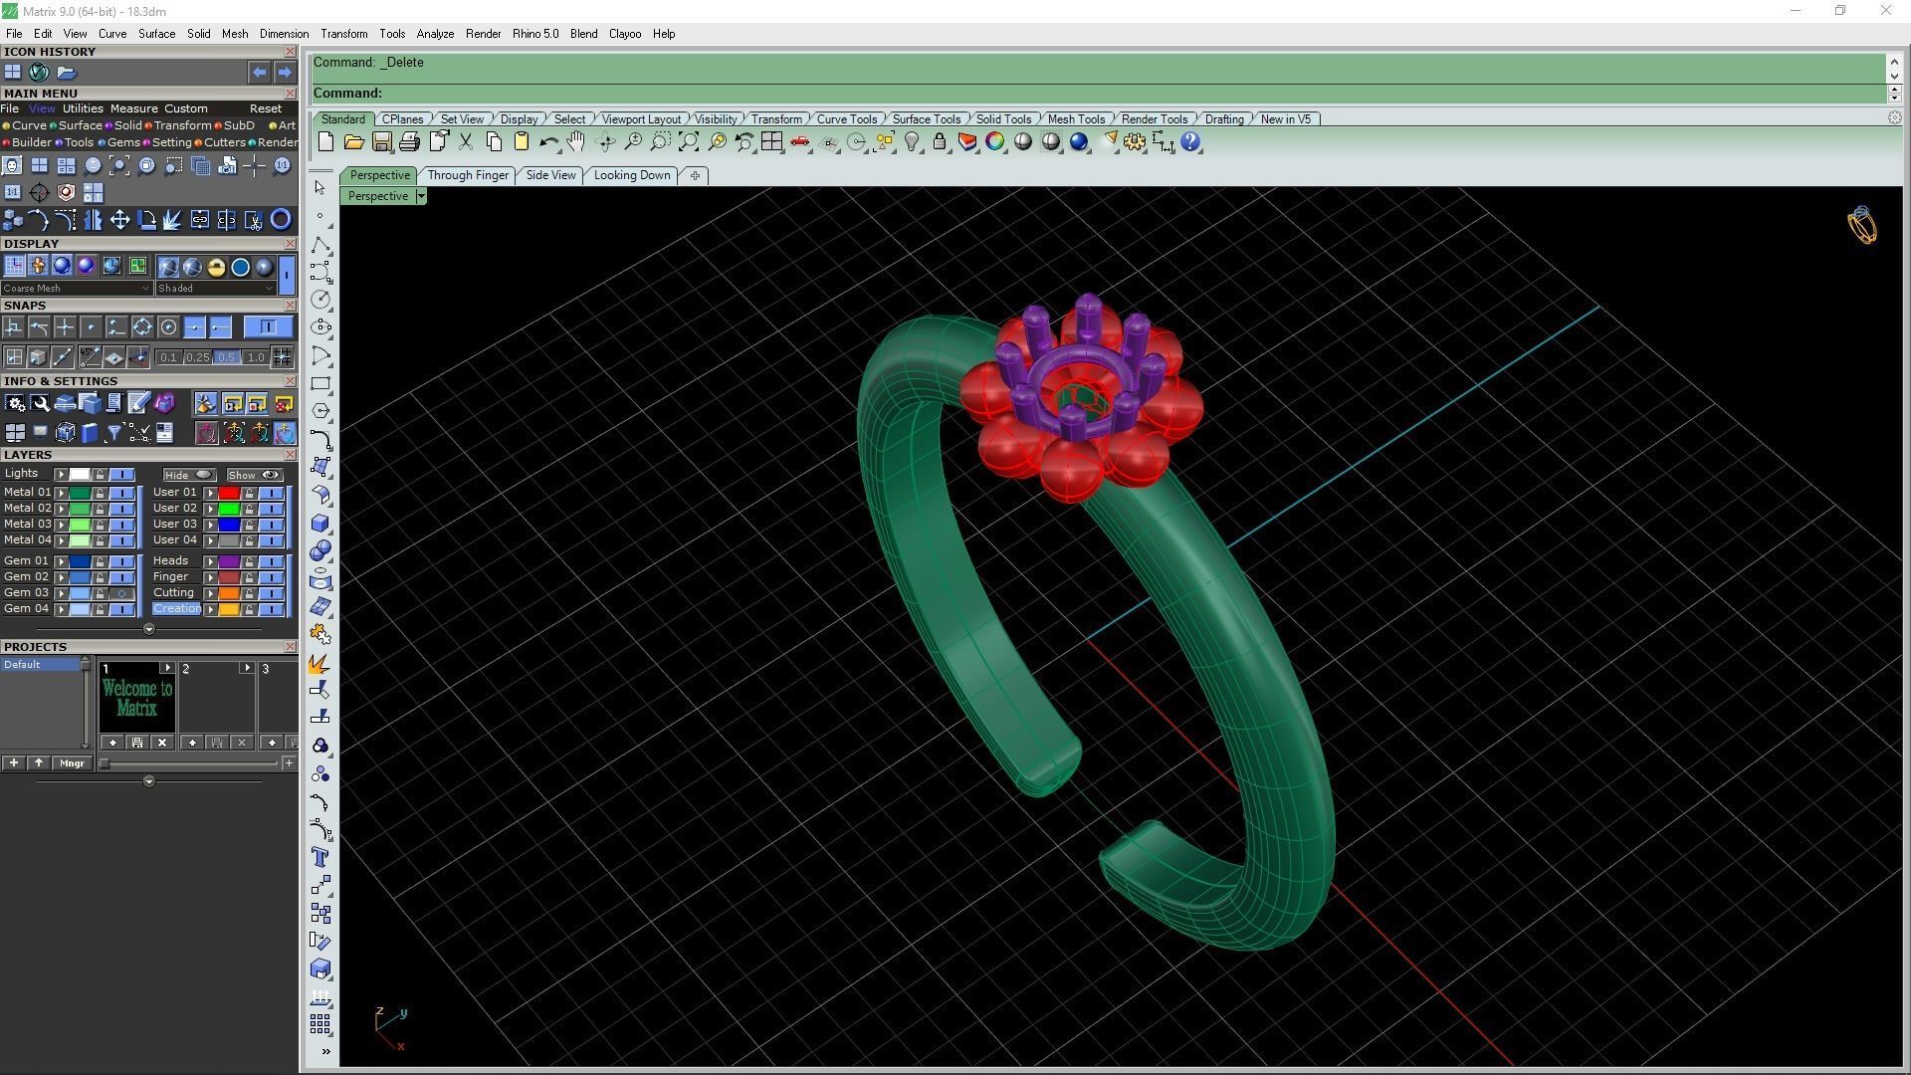Switch to the Curve Tools toolbar tab
Viewport: 1911px width, 1075px height.
coord(846,119)
